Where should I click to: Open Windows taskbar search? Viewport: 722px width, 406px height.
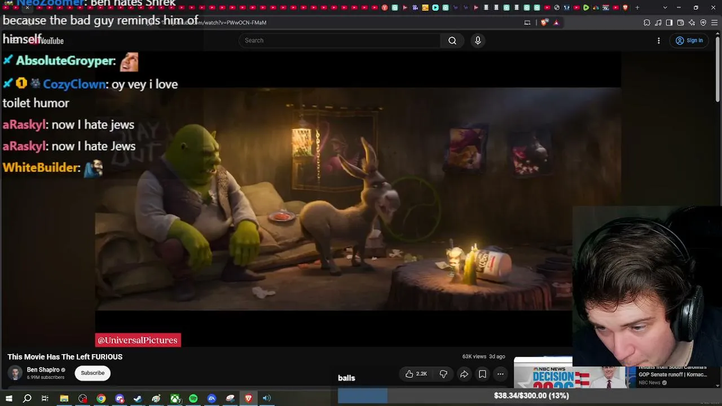coord(27,399)
